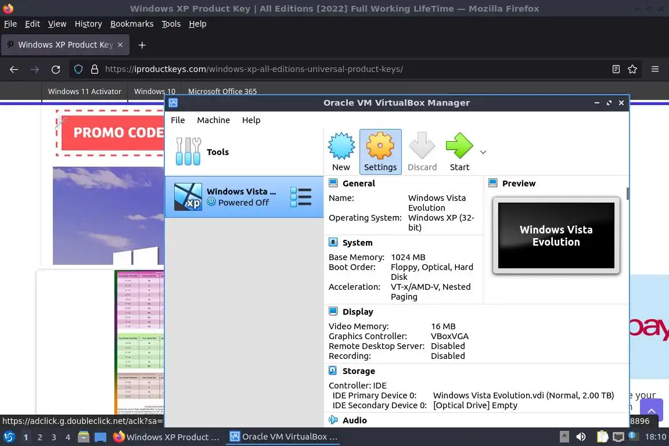The height and width of the screenshot is (446, 669).
Task: Click the System section header icon
Action: tap(333, 242)
